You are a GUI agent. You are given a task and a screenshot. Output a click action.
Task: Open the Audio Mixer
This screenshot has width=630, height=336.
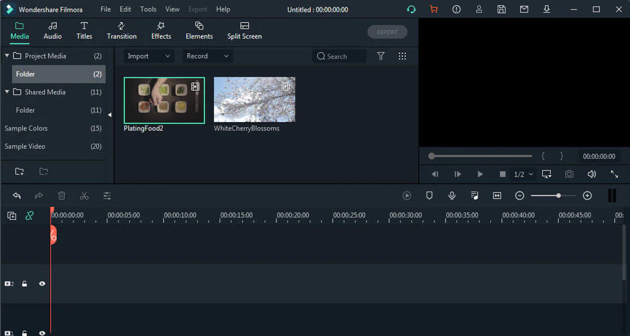click(474, 195)
